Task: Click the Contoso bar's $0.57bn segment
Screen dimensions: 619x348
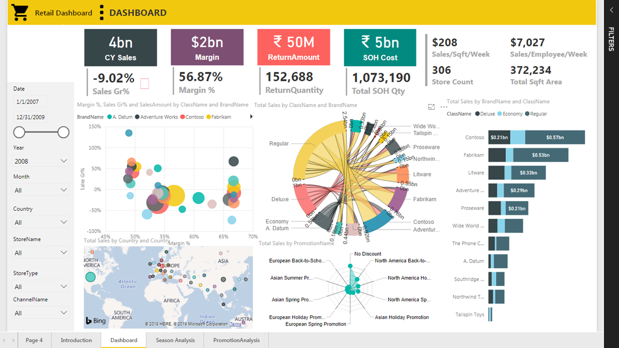Action: 555,137
